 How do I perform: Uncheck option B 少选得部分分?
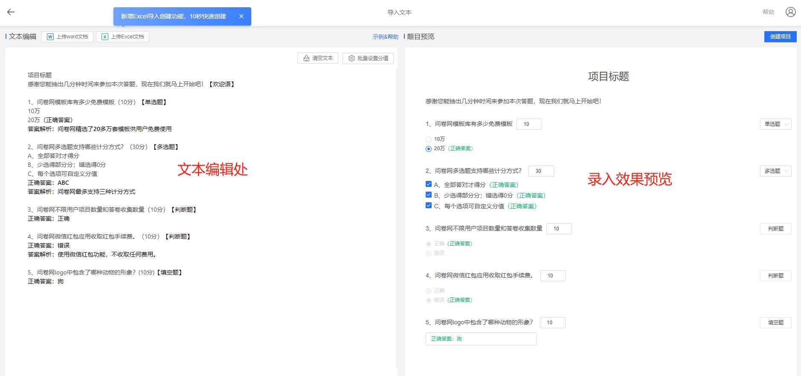tap(429, 195)
